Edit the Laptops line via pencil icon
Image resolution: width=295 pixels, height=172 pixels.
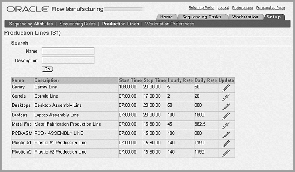(x=226, y=116)
